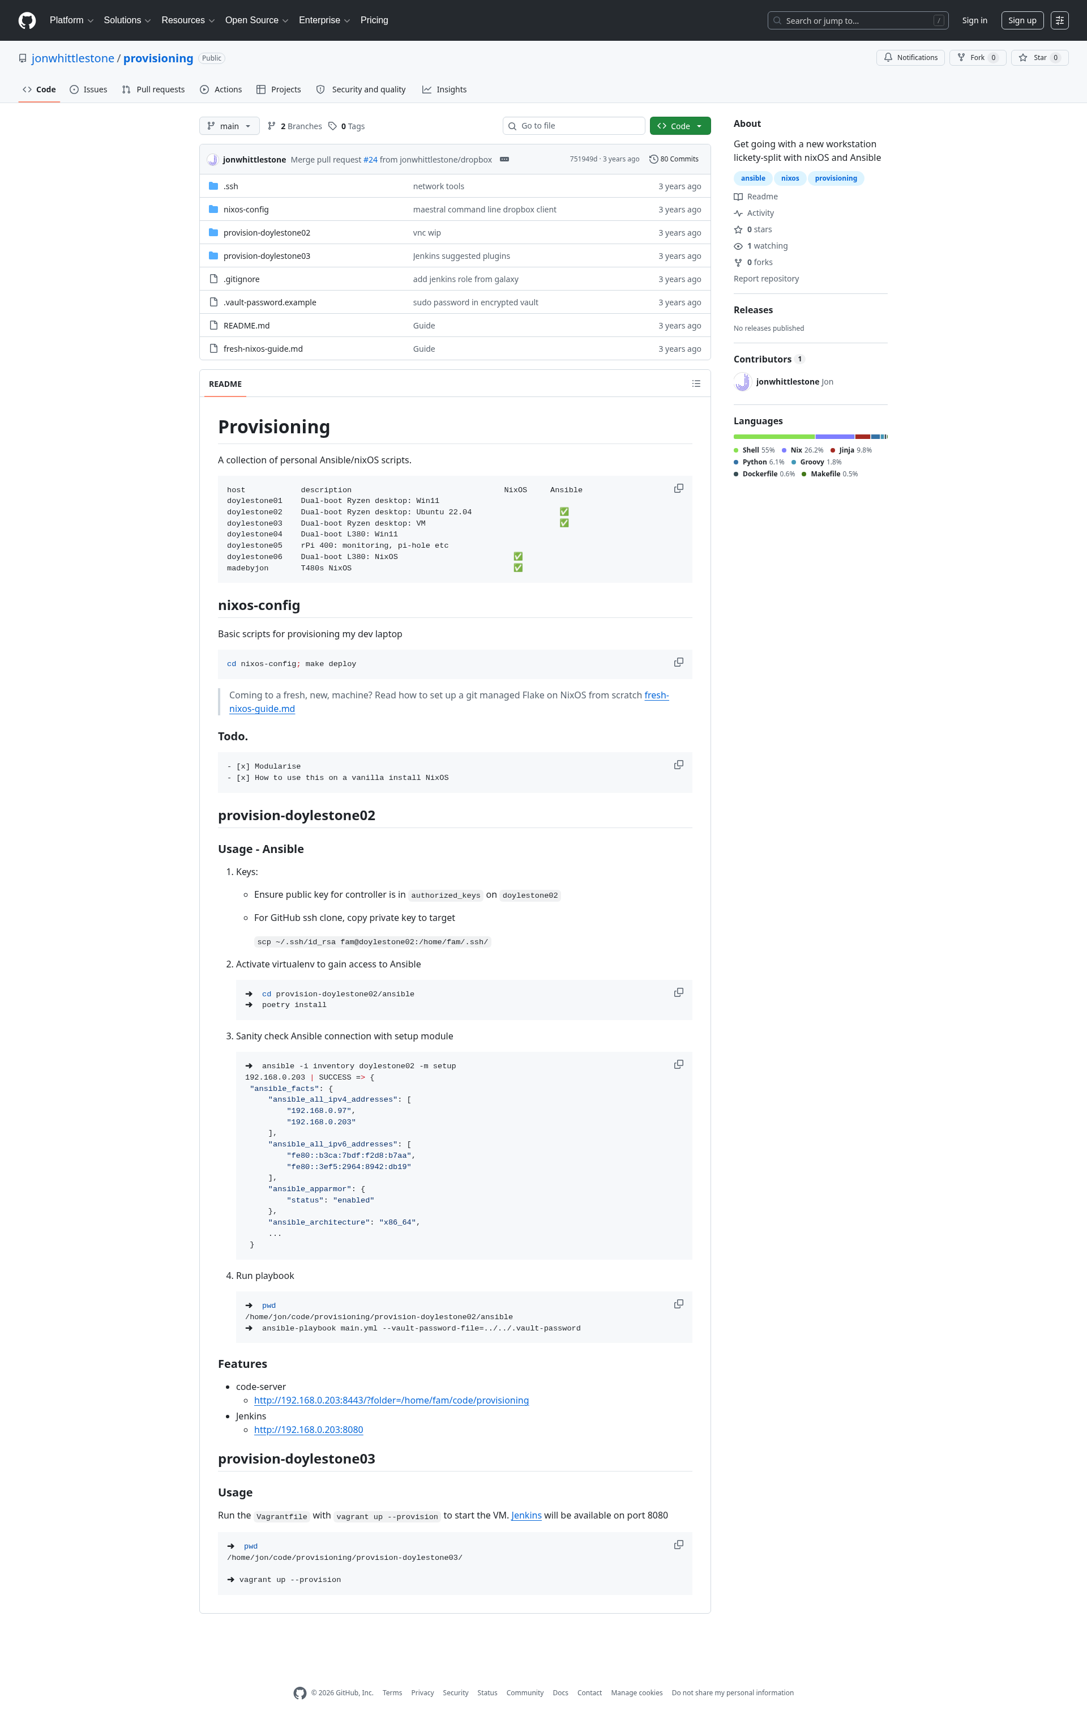1087x1723 pixels.
Task: Expand the Open Source menu
Action: coord(256,20)
